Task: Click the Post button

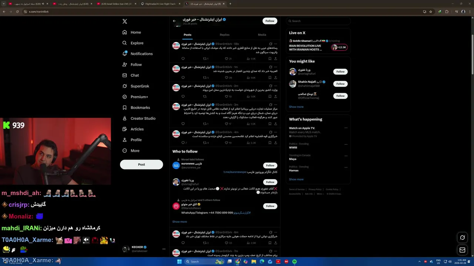Action: 141,164
